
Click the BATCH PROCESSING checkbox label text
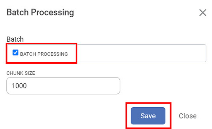(x=44, y=54)
